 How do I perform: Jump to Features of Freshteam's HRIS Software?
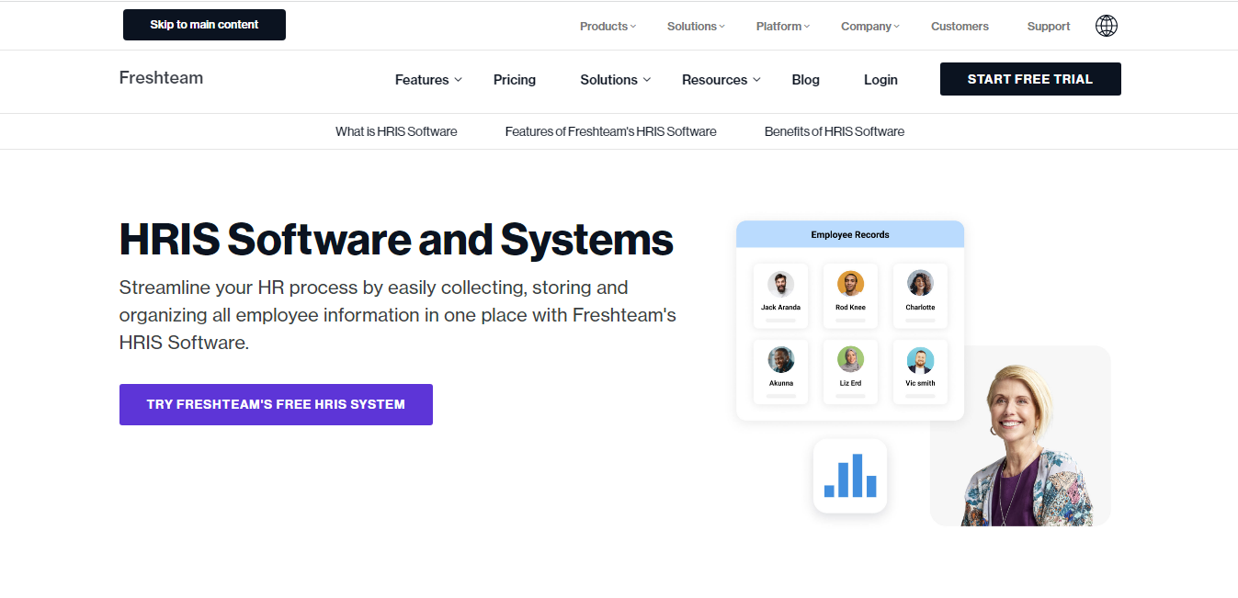[x=610, y=131]
